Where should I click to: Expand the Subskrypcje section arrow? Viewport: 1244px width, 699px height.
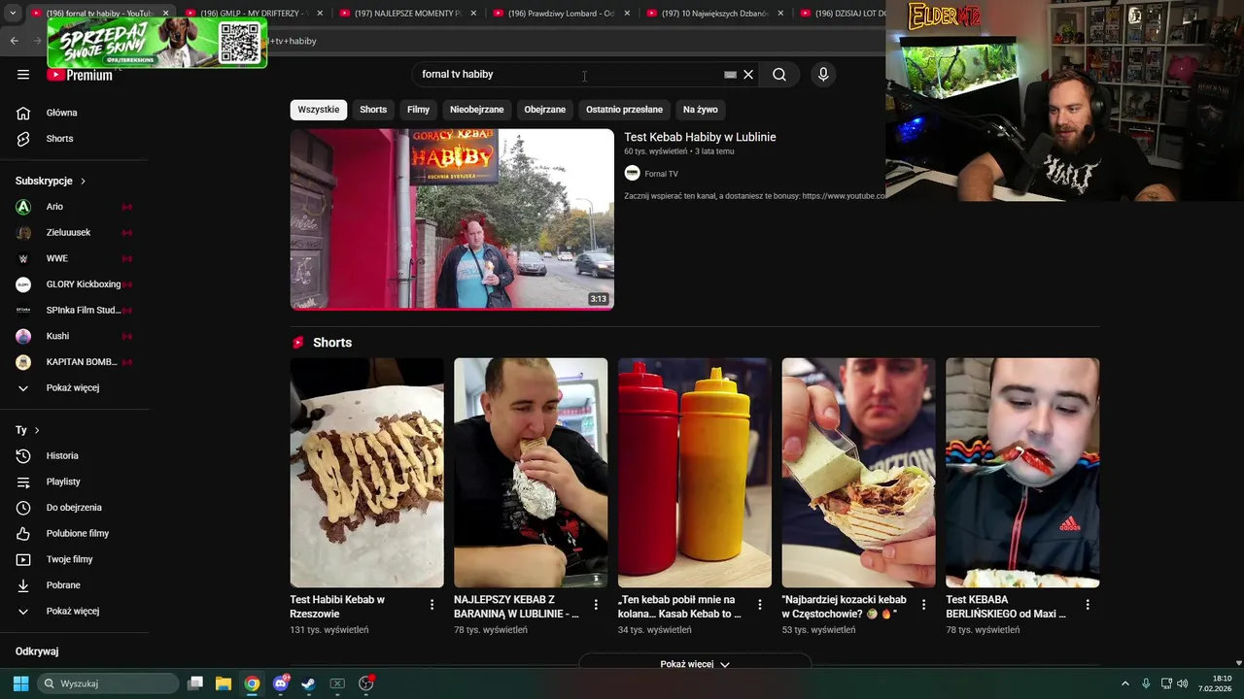(x=83, y=182)
